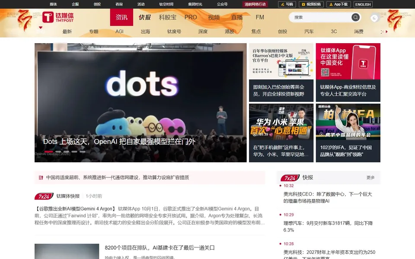The width and height of the screenshot is (415, 259).
Task: Click the 中国将适度超前 scrolling headline
Action: 118,177
